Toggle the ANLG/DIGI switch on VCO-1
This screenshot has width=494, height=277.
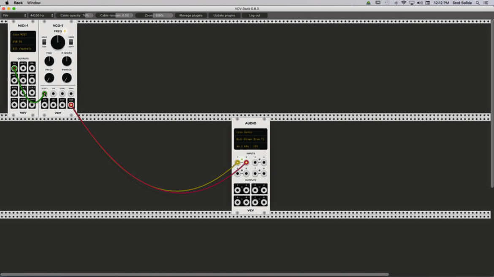point(44,42)
